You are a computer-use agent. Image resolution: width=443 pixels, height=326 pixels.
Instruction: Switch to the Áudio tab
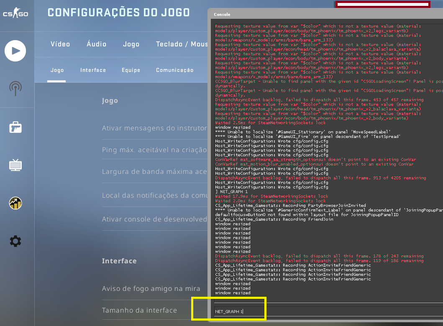[x=96, y=44]
